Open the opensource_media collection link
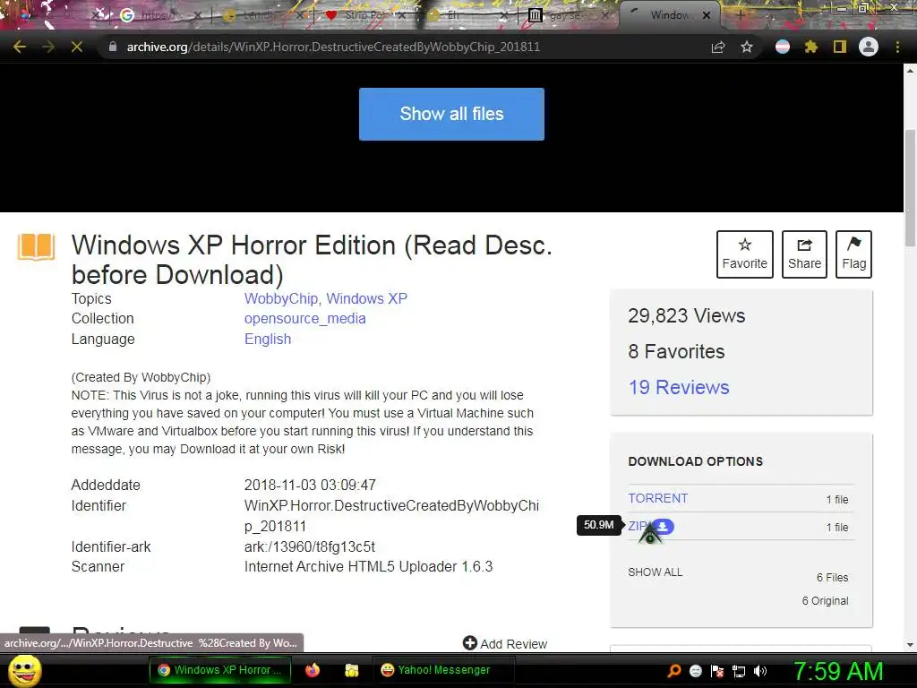The width and height of the screenshot is (917, 688). 305,319
